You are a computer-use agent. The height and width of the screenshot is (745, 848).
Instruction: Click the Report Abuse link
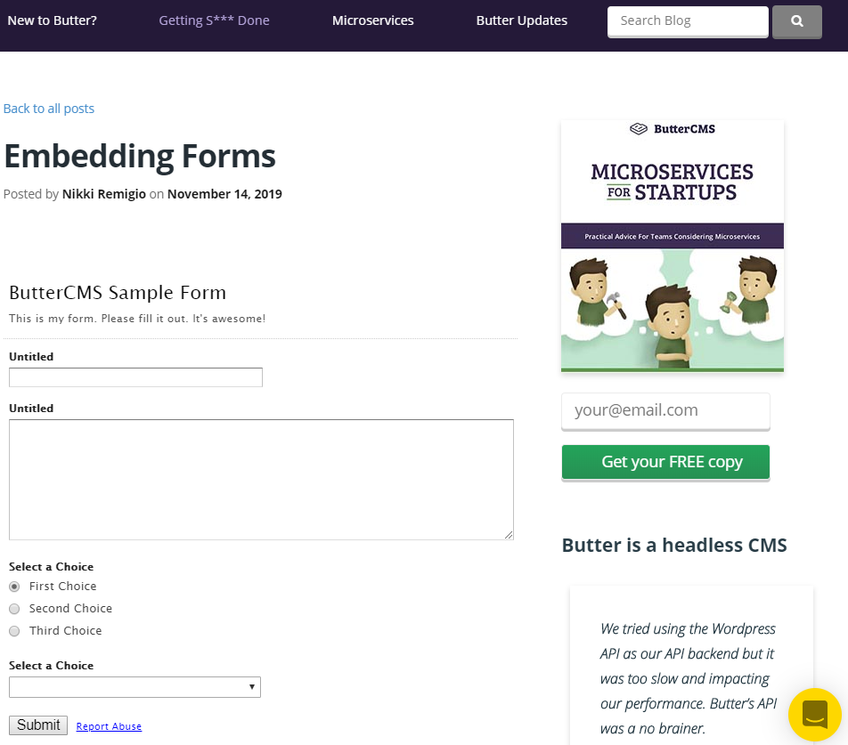pyautogui.click(x=109, y=726)
